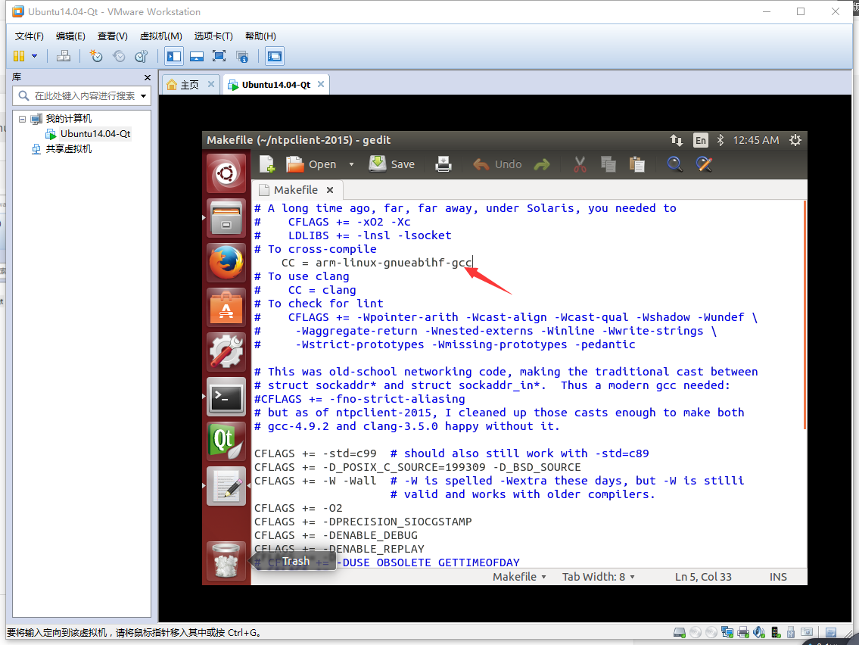Change Makefile syntax highlighting mode
Screen dimensions: 859x645
[519, 577]
